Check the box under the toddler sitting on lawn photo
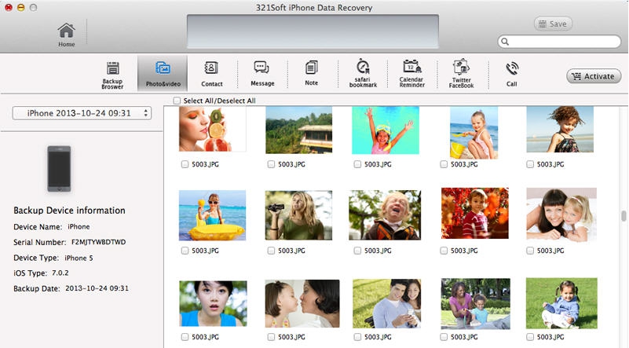The image size is (629, 348). click(530, 337)
